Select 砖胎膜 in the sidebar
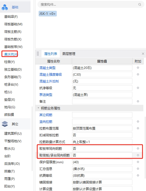This screenshot has height=191, width=146. pos(9,114)
